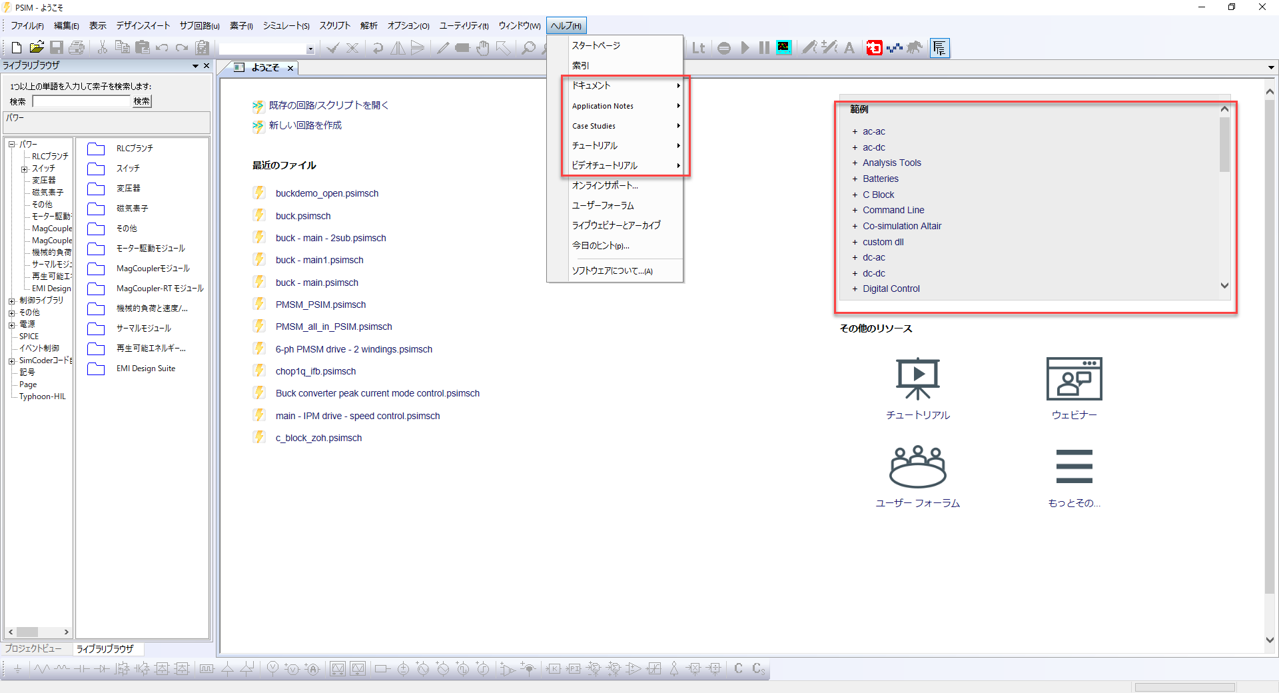
Task: Click the New file toolbar icon
Action: click(x=17, y=47)
